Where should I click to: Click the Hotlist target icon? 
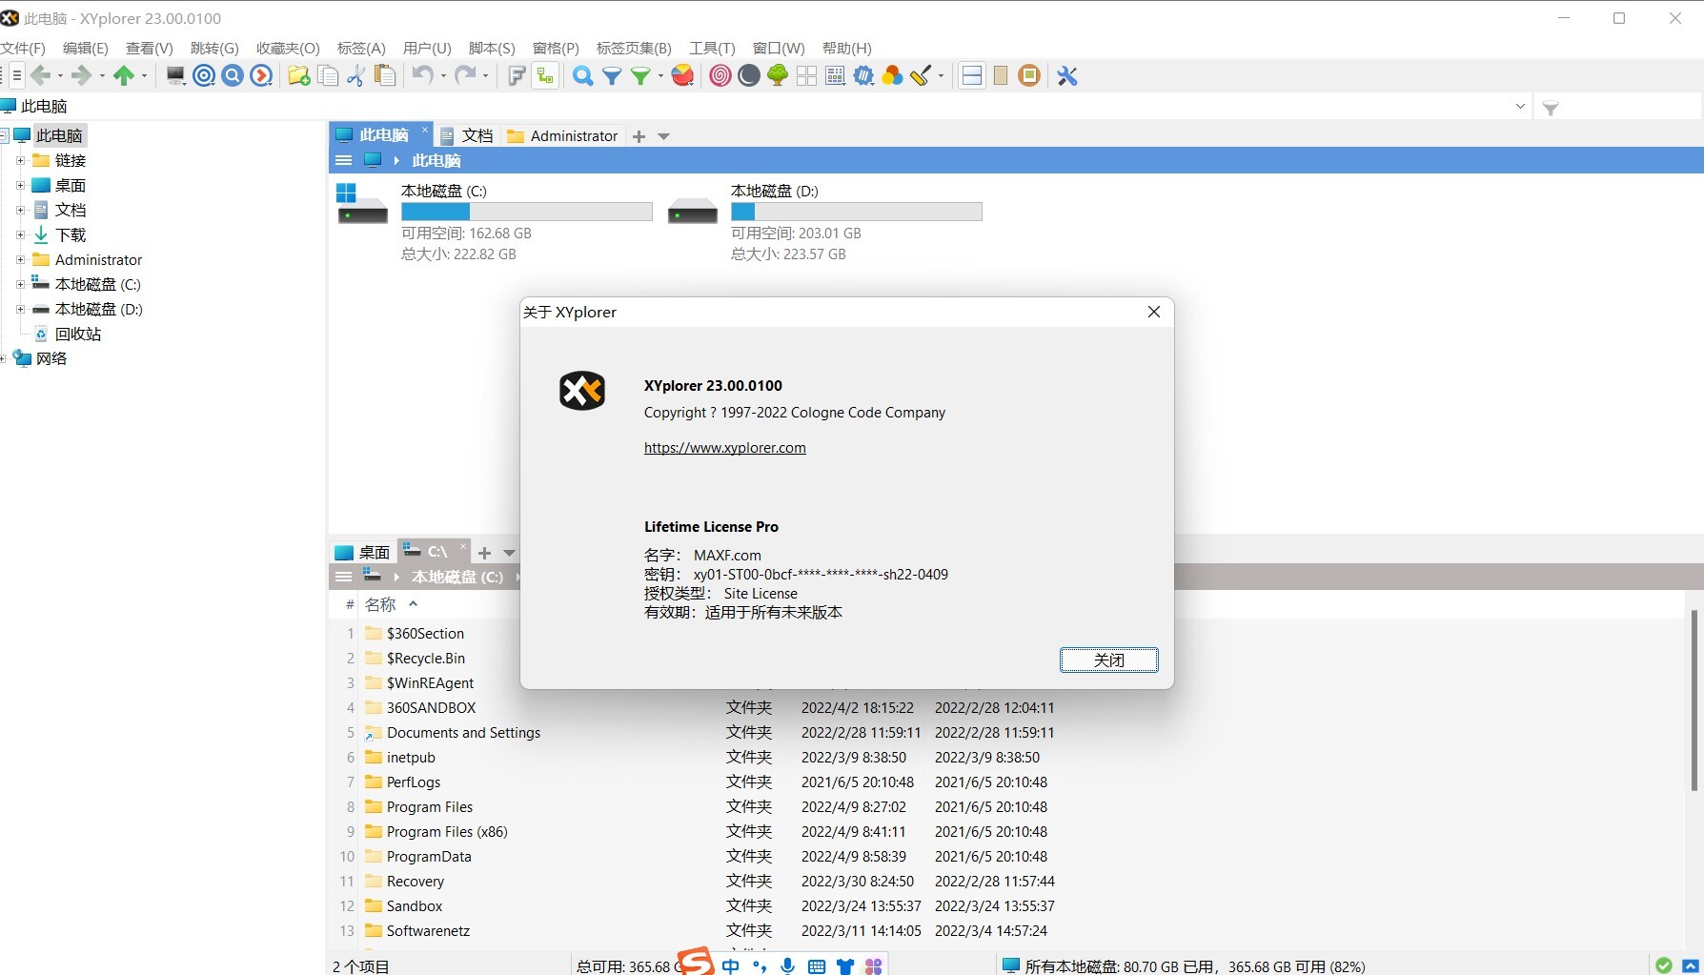click(x=204, y=76)
